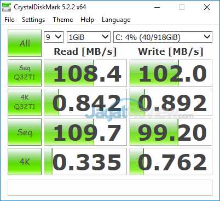Click 4K Q32T1 read result 0.842
This screenshot has height=201, width=220.
85,102
